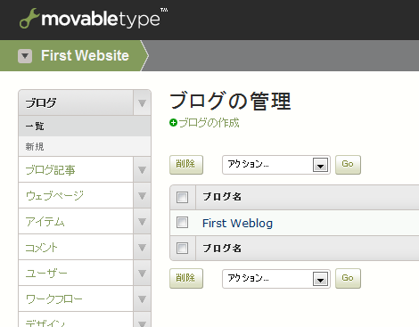Screen dimensions: 419x327
Task: Expand the ウェブページ menu arrow
Action: pyautogui.click(x=142, y=196)
